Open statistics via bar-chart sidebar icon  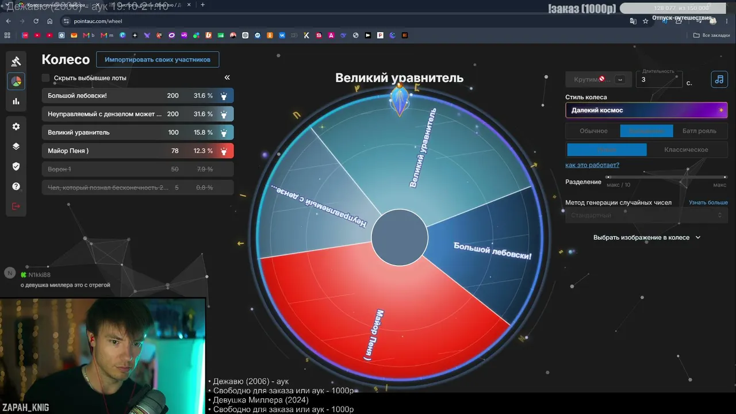16,102
